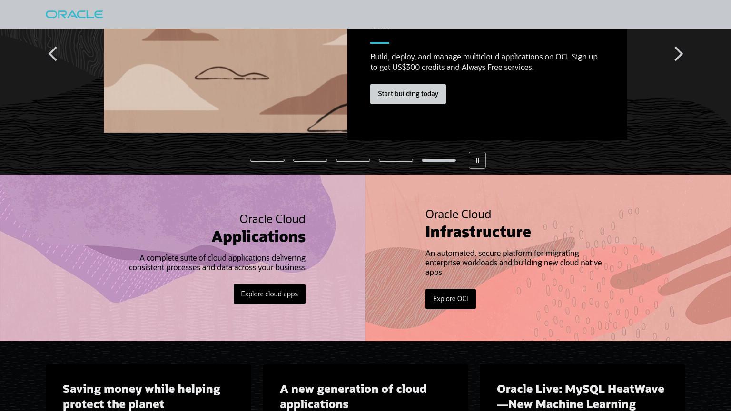Viewport: 731px width, 411px height.
Task: Click the desert landscape carousel image
Action: coord(226,80)
